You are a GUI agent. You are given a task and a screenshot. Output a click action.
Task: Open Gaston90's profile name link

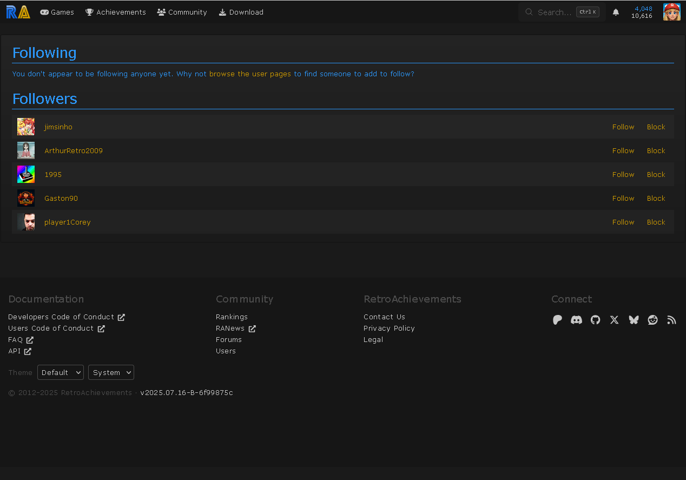[x=61, y=198]
